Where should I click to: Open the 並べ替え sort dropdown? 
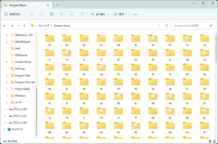coord(100,14)
